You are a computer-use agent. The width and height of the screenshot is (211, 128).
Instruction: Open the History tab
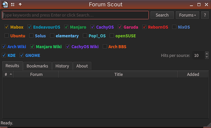62,66
